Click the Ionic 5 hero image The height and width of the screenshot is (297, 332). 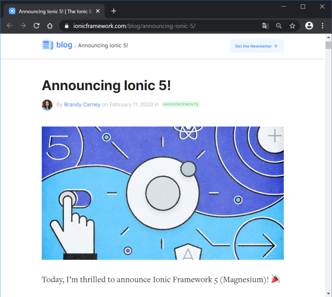163,193
